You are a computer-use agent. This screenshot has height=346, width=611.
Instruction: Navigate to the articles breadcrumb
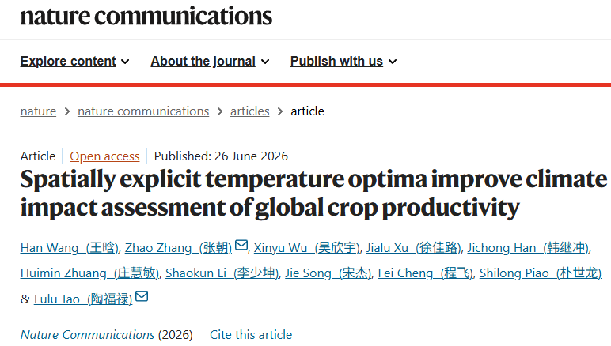tap(250, 111)
